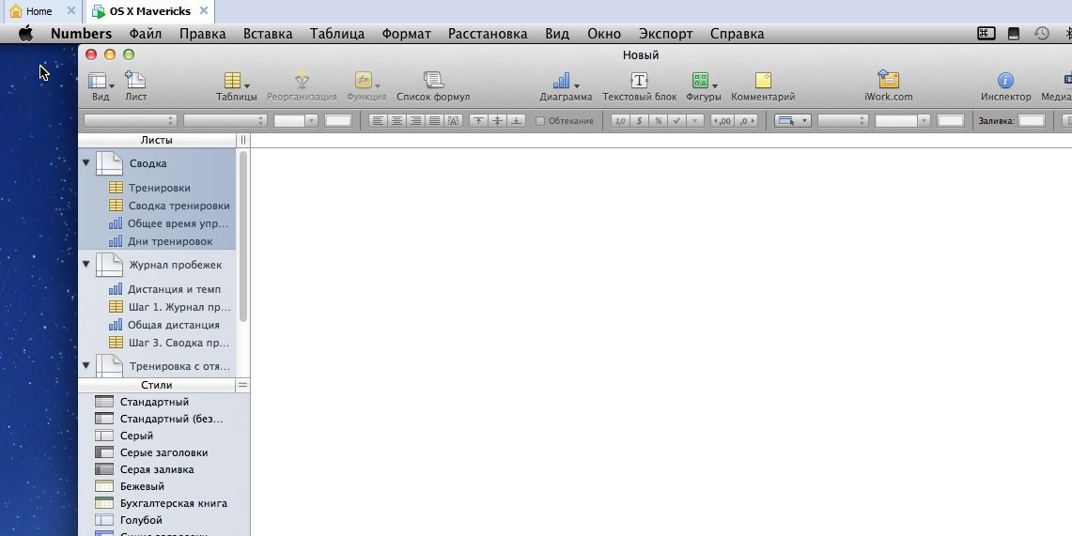Image resolution: width=1072 pixels, height=536 pixels.
Task: Open the more cell formats dropdown
Action: 695,121
